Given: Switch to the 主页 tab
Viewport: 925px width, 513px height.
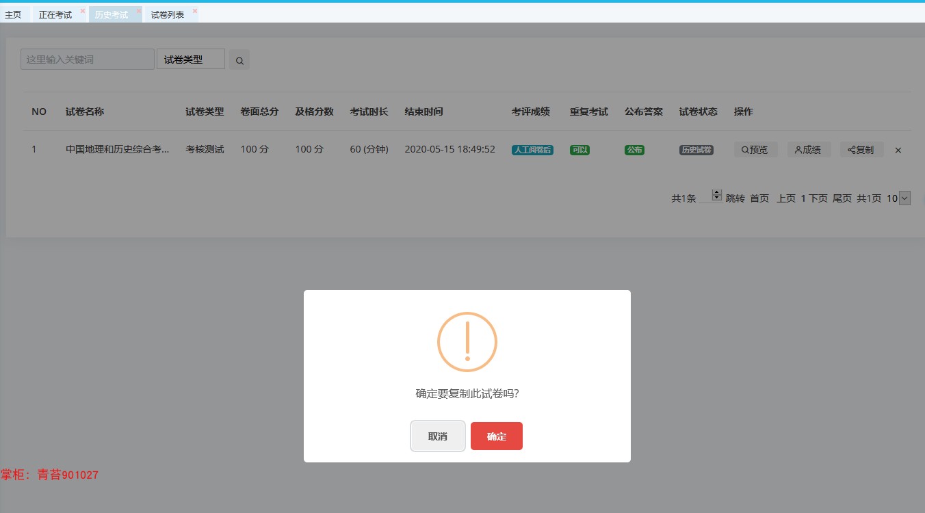Looking at the screenshot, I should point(13,14).
